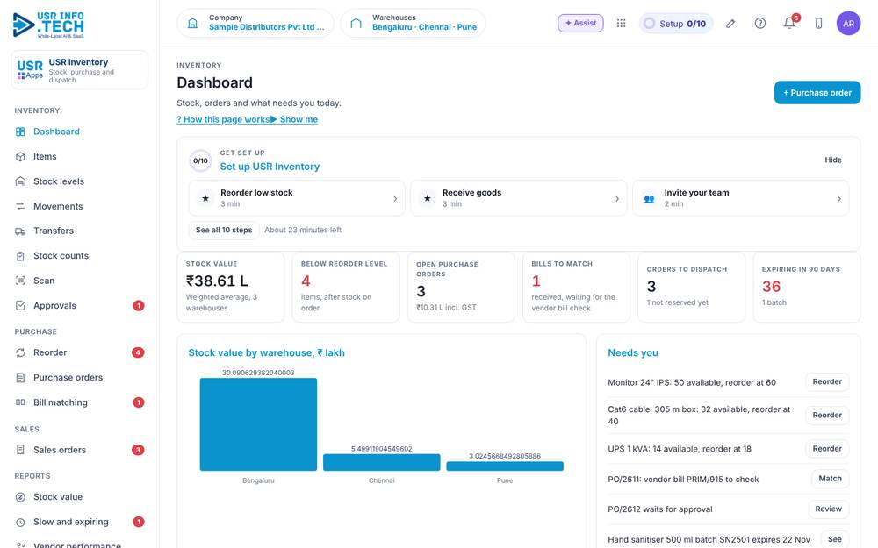Image resolution: width=878 pixels, height=548 pixels.
Task: Click the + Purchase order button
Action: [x=817, y=93]
